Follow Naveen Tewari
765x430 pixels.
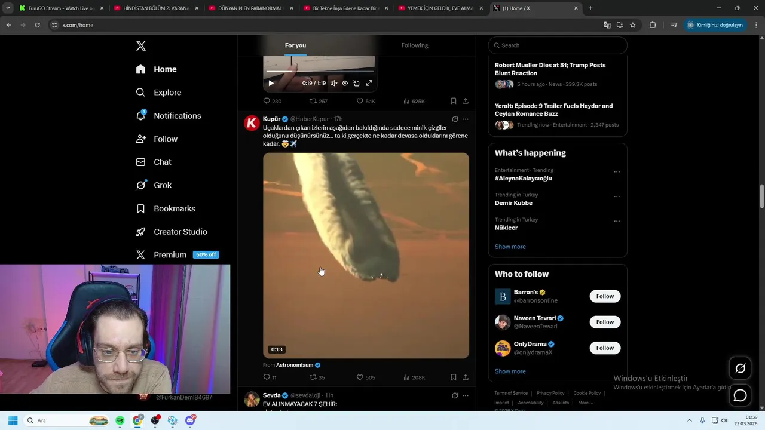point(605,322)
